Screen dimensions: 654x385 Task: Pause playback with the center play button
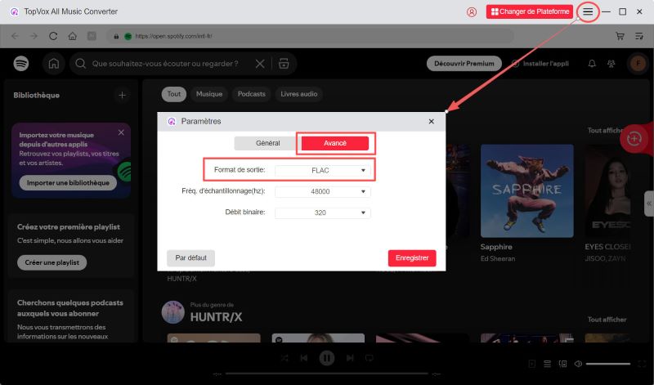pos(326,358)
